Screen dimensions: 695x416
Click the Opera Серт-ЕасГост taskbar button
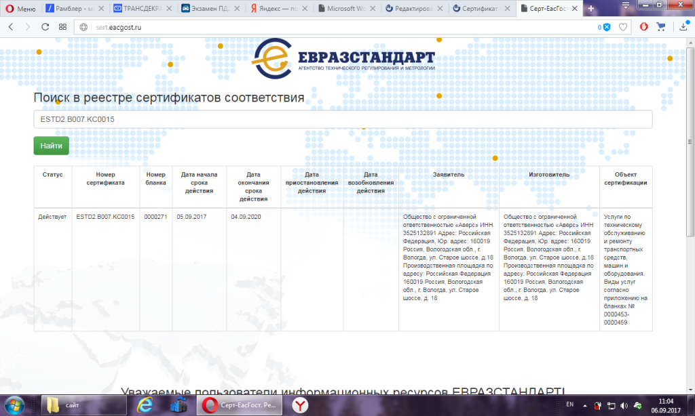click(x=240, y=405)
